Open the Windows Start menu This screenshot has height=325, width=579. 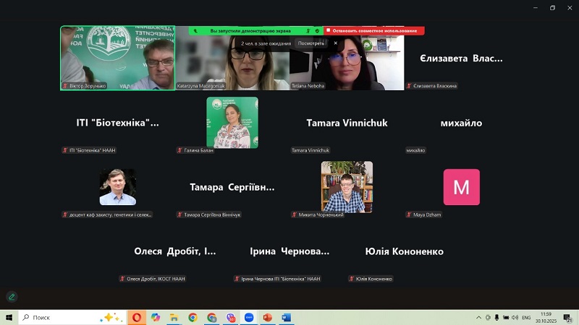coord(9,317)
